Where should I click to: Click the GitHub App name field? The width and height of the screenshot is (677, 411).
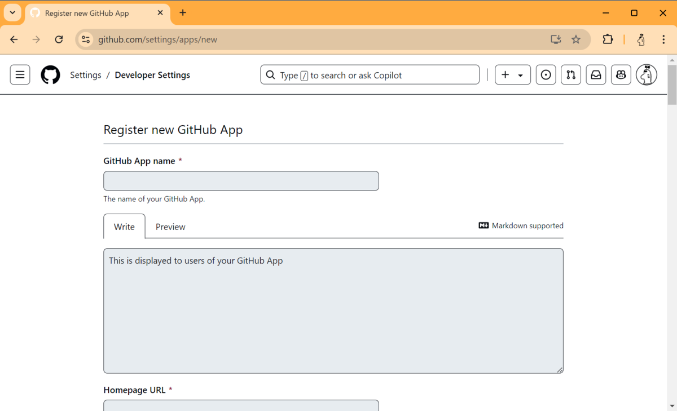(x=241, y=180)
